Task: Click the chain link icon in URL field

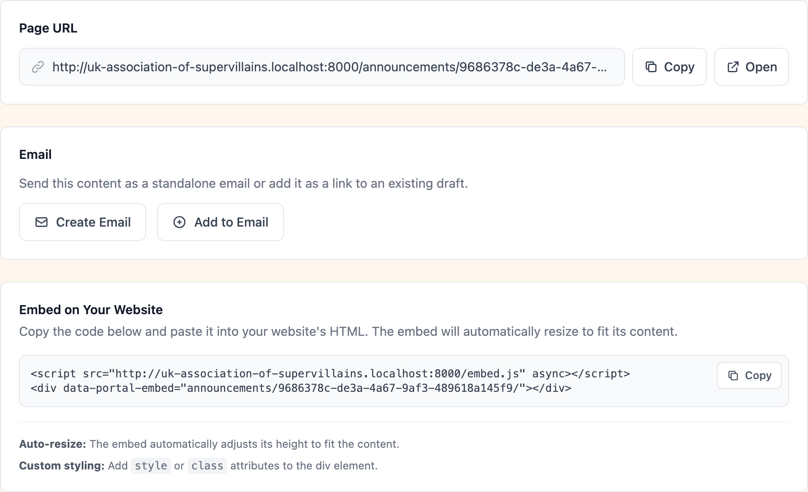Action: point(38,67)
